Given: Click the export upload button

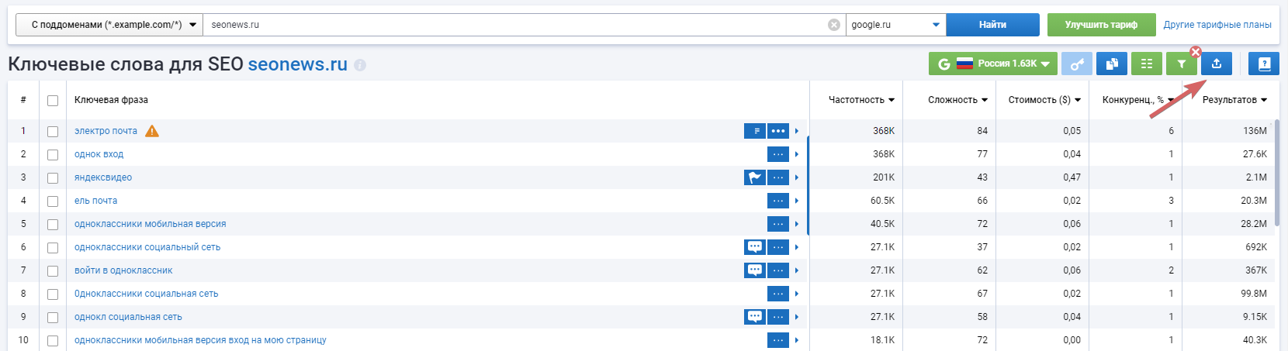Looking at the screenshot, I should coord(1216,64).
